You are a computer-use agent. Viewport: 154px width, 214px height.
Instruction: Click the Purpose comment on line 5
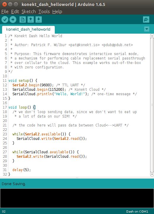[74, 54]
